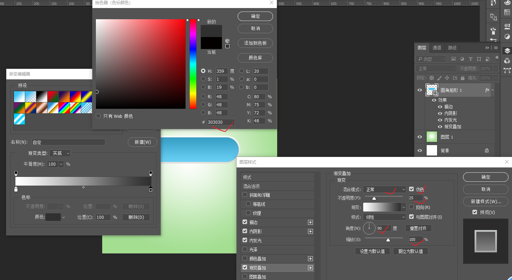
Task: Open Layers panel blend mode 正常 dropdown
Action: 436,69
